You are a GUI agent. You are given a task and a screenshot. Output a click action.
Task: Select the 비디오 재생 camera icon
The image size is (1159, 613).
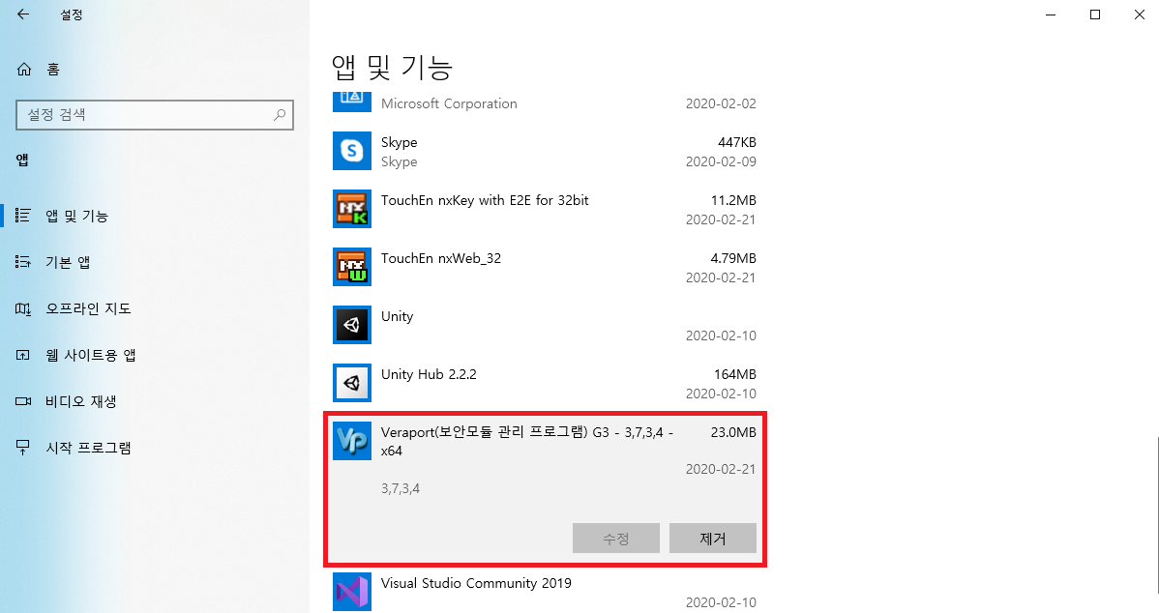[x=23, y=401]
